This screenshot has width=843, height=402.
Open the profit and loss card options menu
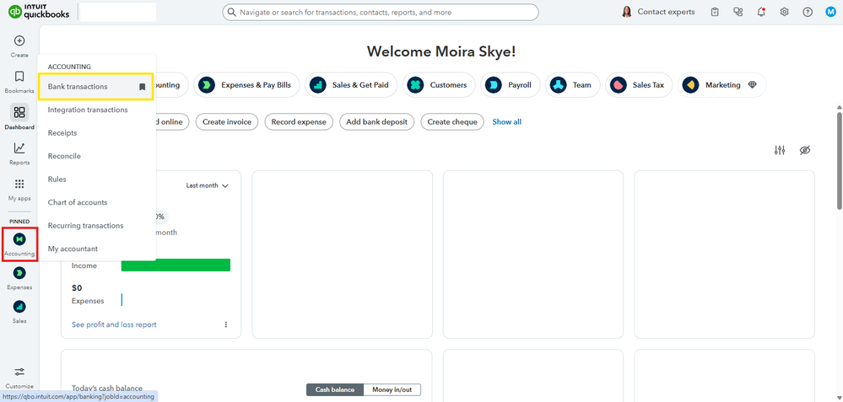226,324
